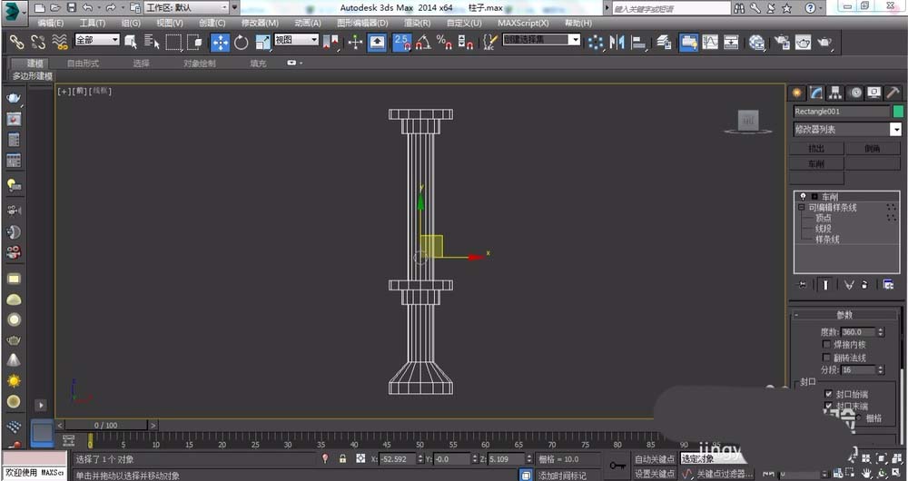Toggle the 翻转法线 checkbox
The height and width of the screenshot is (481, 908).
826,358
